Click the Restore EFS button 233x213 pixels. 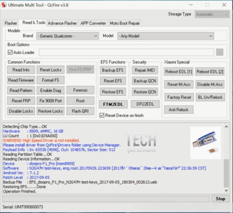[x=113, y=92]
